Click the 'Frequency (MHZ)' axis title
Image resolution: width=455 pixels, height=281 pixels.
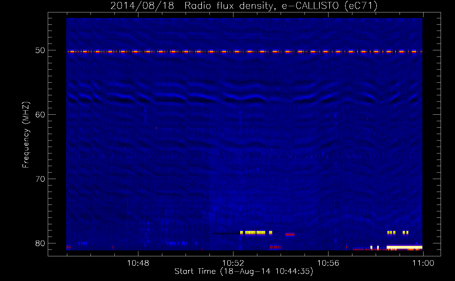point(26,135)
